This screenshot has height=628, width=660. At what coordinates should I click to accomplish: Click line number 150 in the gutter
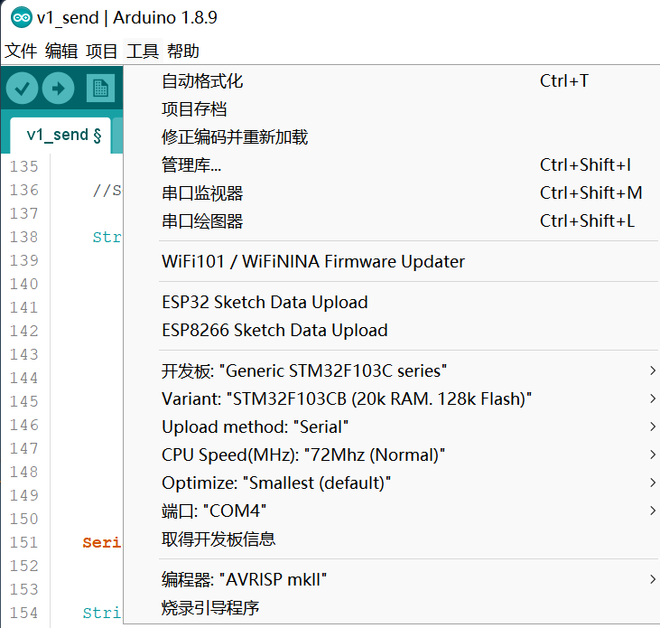(24, 519)
